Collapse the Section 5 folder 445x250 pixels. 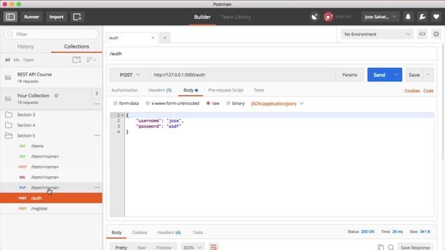coord(8,135)
